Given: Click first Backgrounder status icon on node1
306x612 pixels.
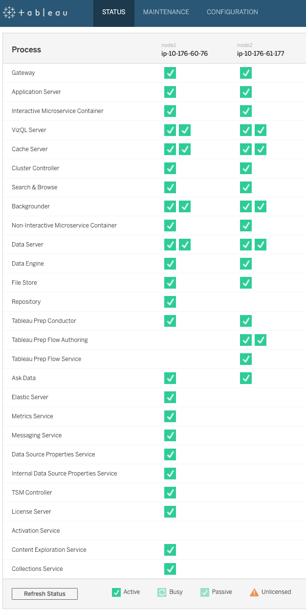Looking at the screenshot, I should click(170, 206).
